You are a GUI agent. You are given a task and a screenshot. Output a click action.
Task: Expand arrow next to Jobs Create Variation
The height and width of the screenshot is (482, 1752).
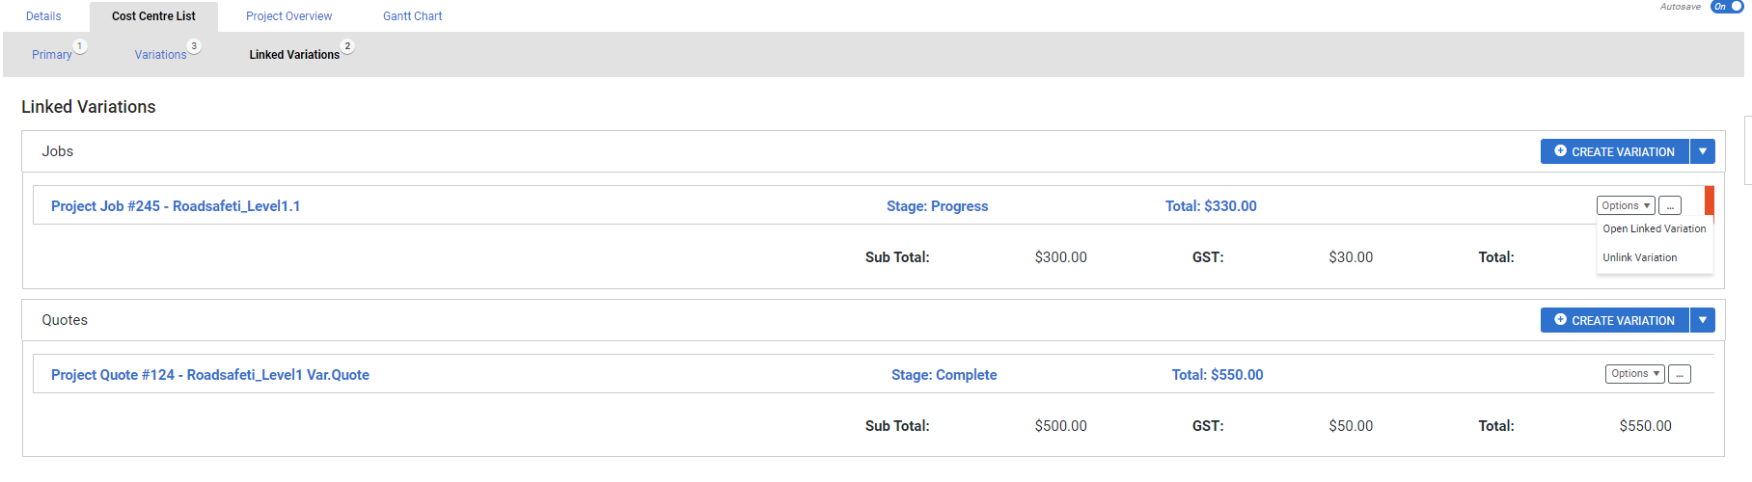tap(1703, 151)
